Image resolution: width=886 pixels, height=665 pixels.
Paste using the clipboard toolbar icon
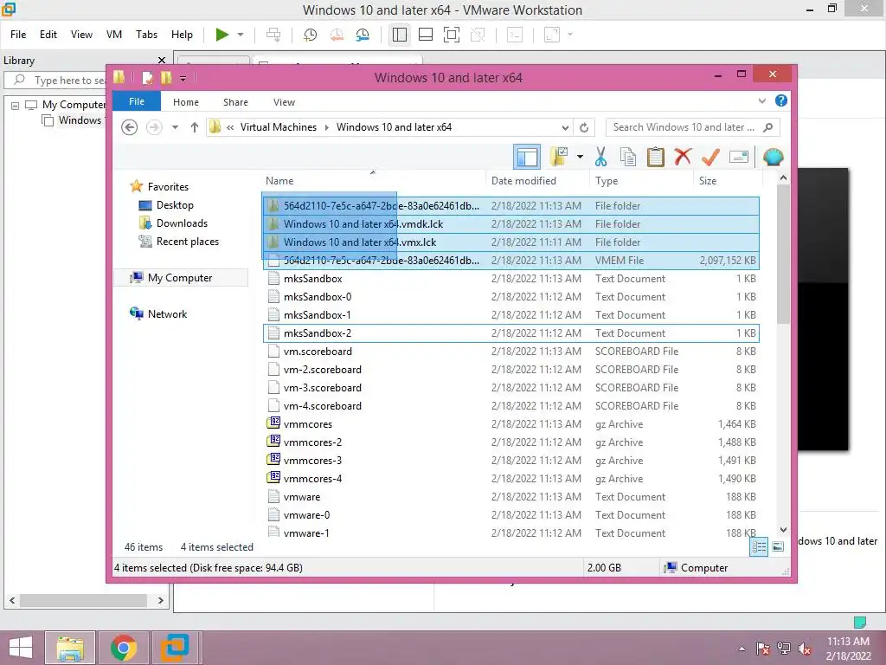tap(656, 157)
